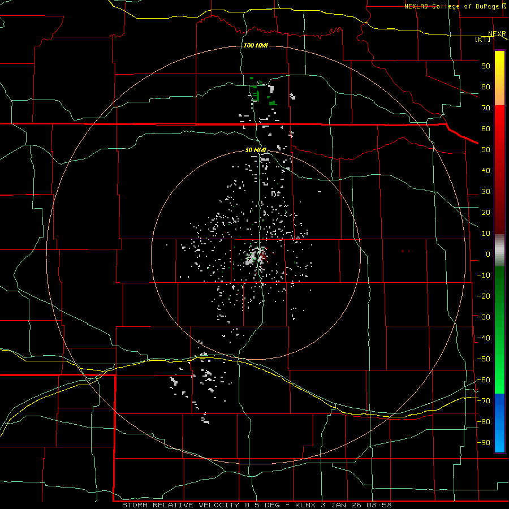Click the positive "90" scale value
This screenshot has height=509, width=509.
[x=486, y=66]
